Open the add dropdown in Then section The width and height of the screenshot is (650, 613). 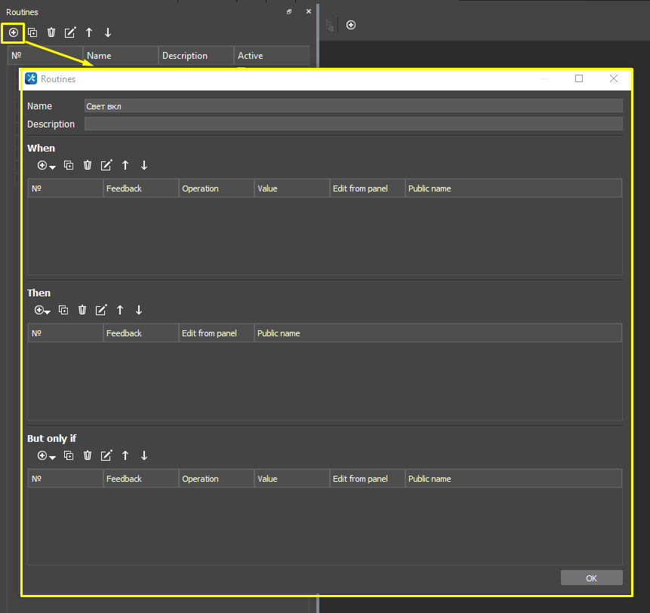pyautogui.click(x=42, y=310)
